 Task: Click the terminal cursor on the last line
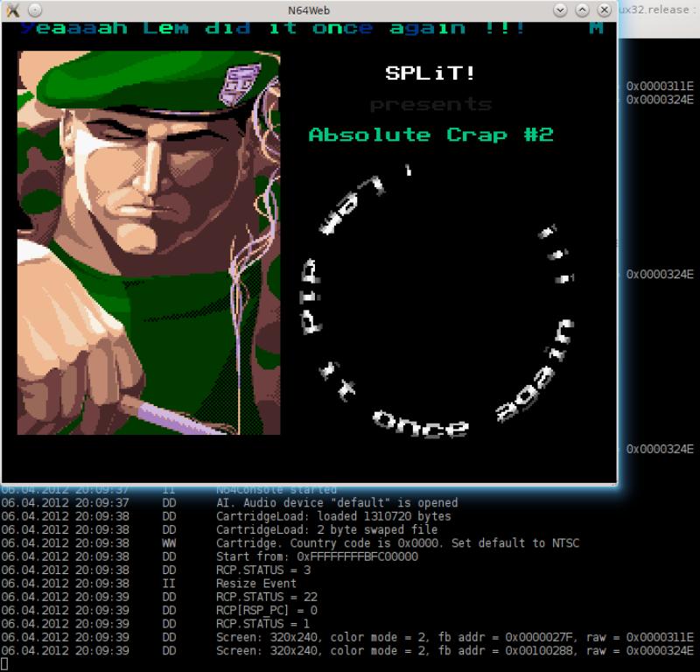[x=4, y=664]
